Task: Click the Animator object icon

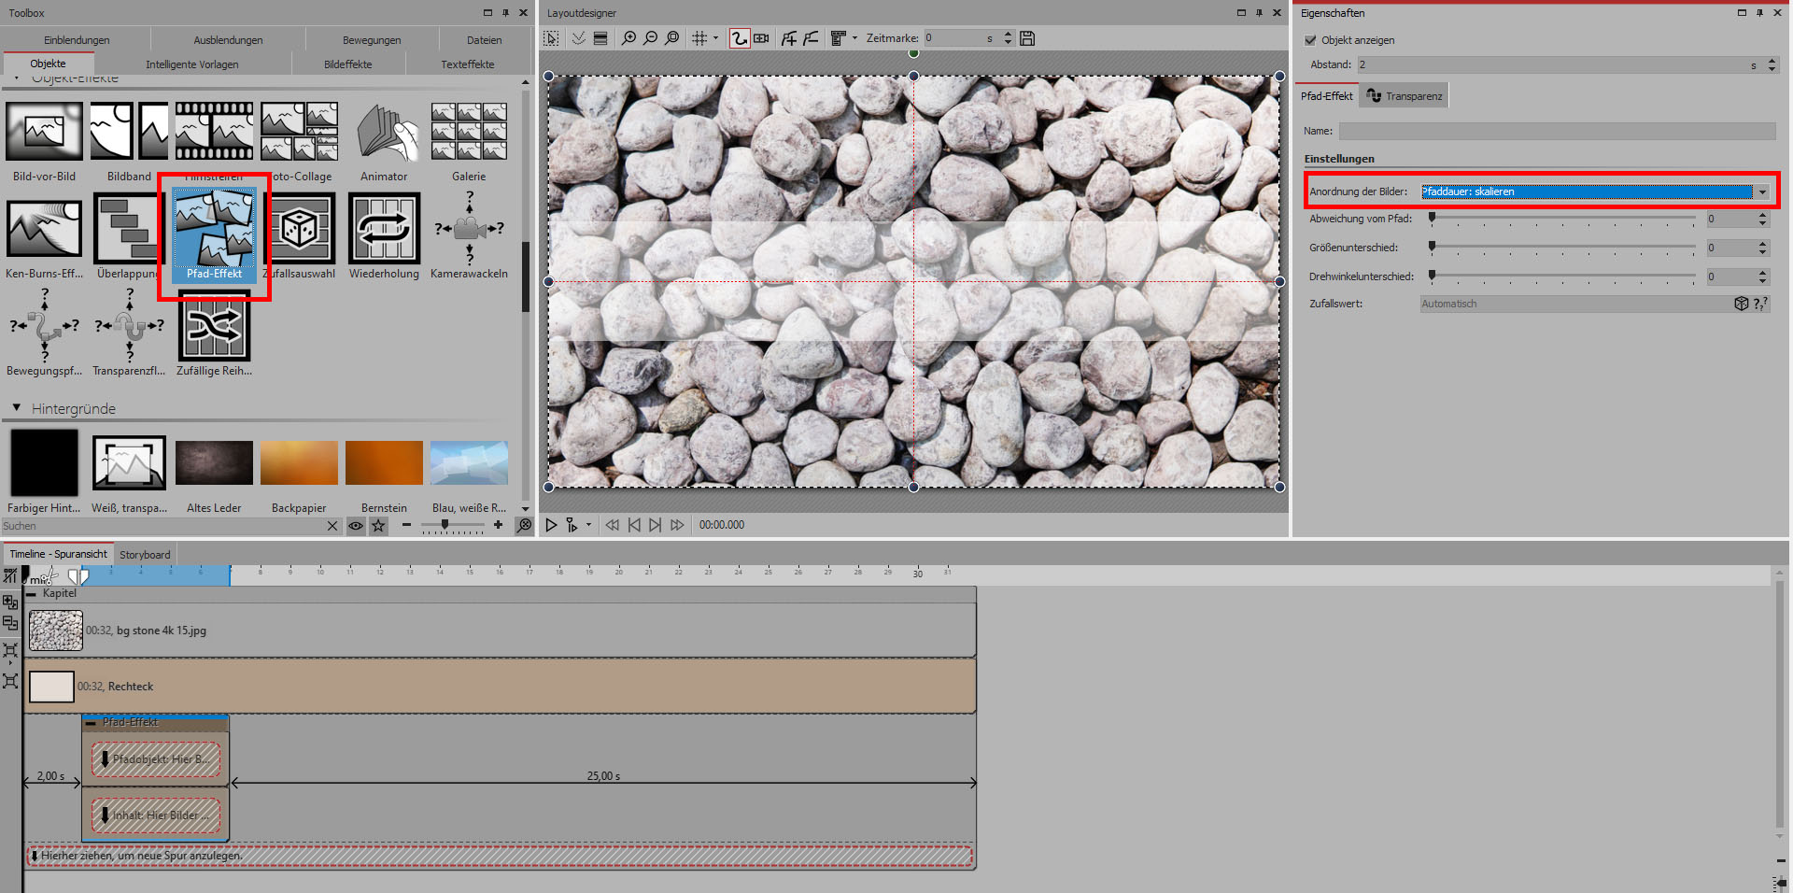Action: coord(384,133)
